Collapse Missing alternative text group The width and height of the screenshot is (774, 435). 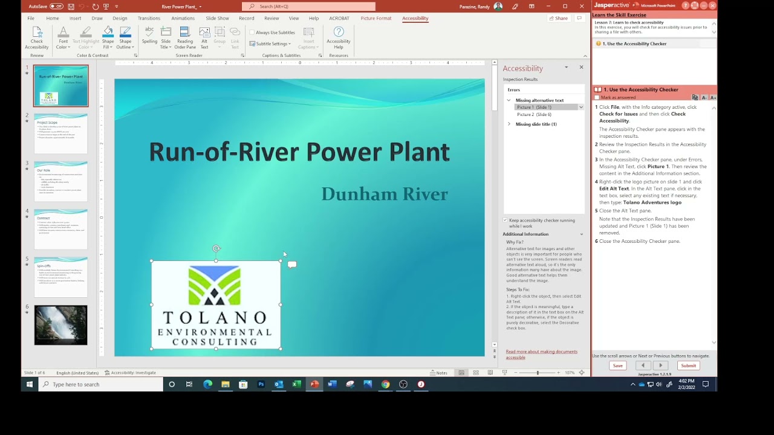(509, 100)
